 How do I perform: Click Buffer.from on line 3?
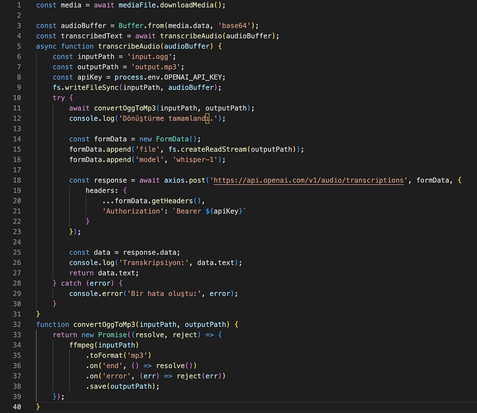click(x=141, y=26)
